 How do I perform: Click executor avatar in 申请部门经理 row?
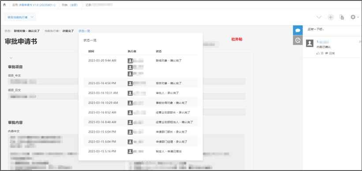(130, 141)
